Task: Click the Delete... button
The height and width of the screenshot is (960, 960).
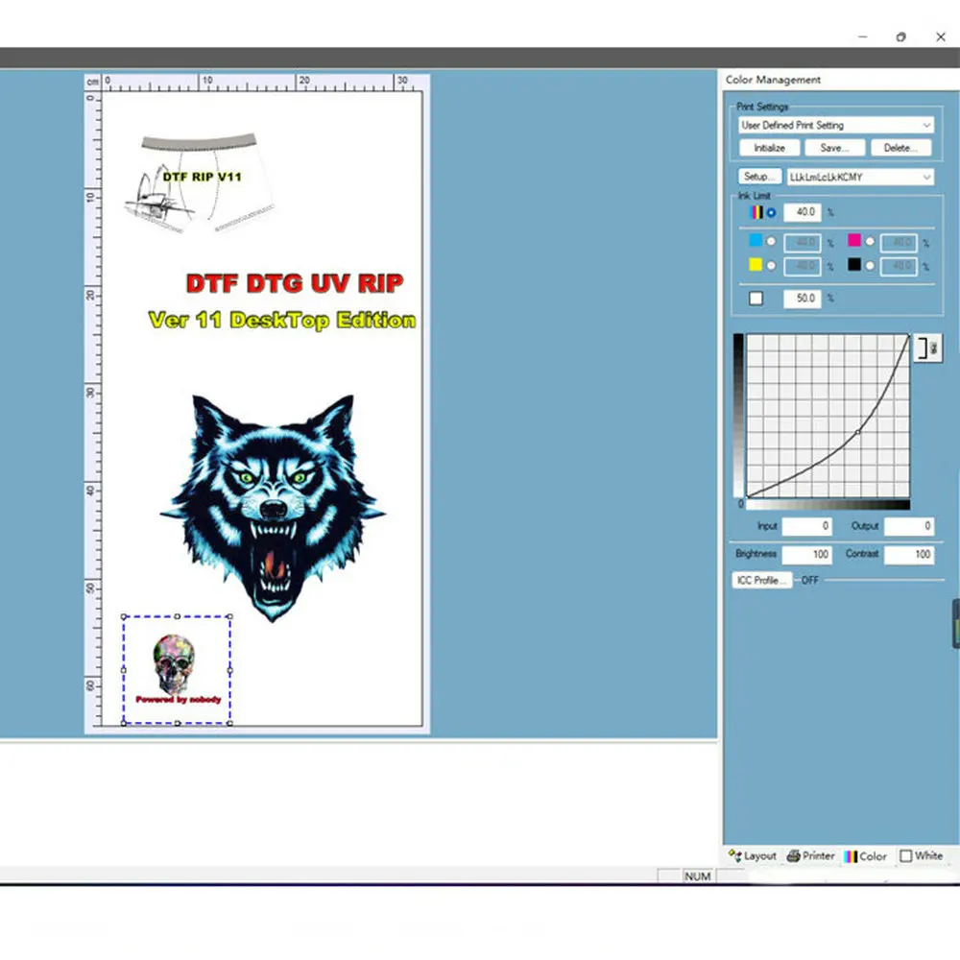Action: [900, 148]
